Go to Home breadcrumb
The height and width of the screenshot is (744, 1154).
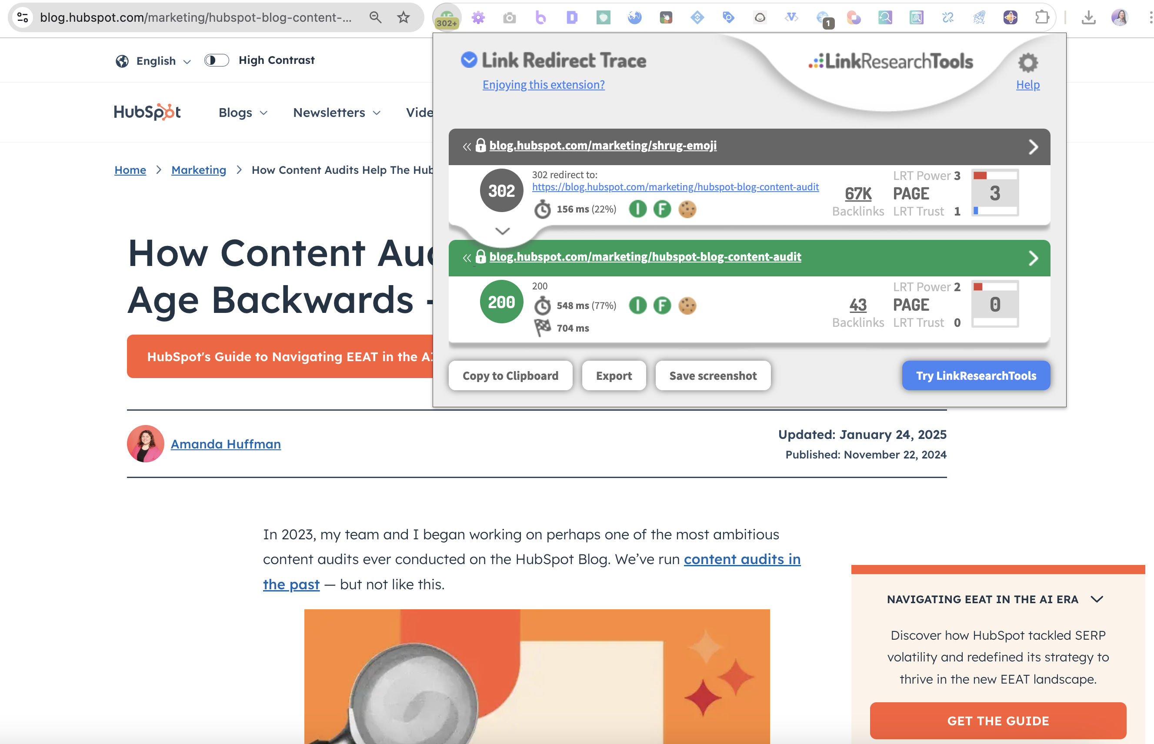click(x=130, y=170)
